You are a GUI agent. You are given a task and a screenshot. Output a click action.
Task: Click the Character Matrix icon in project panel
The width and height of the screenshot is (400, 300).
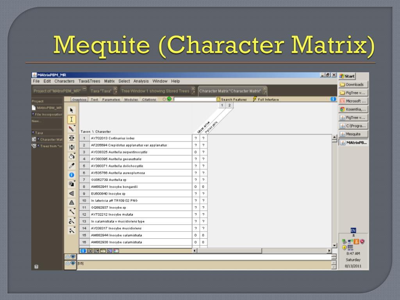(34, 139)
